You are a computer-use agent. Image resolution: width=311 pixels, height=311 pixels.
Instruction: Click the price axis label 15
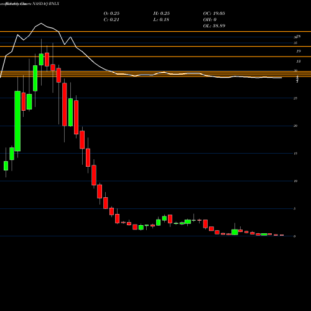tap(295, 154)
